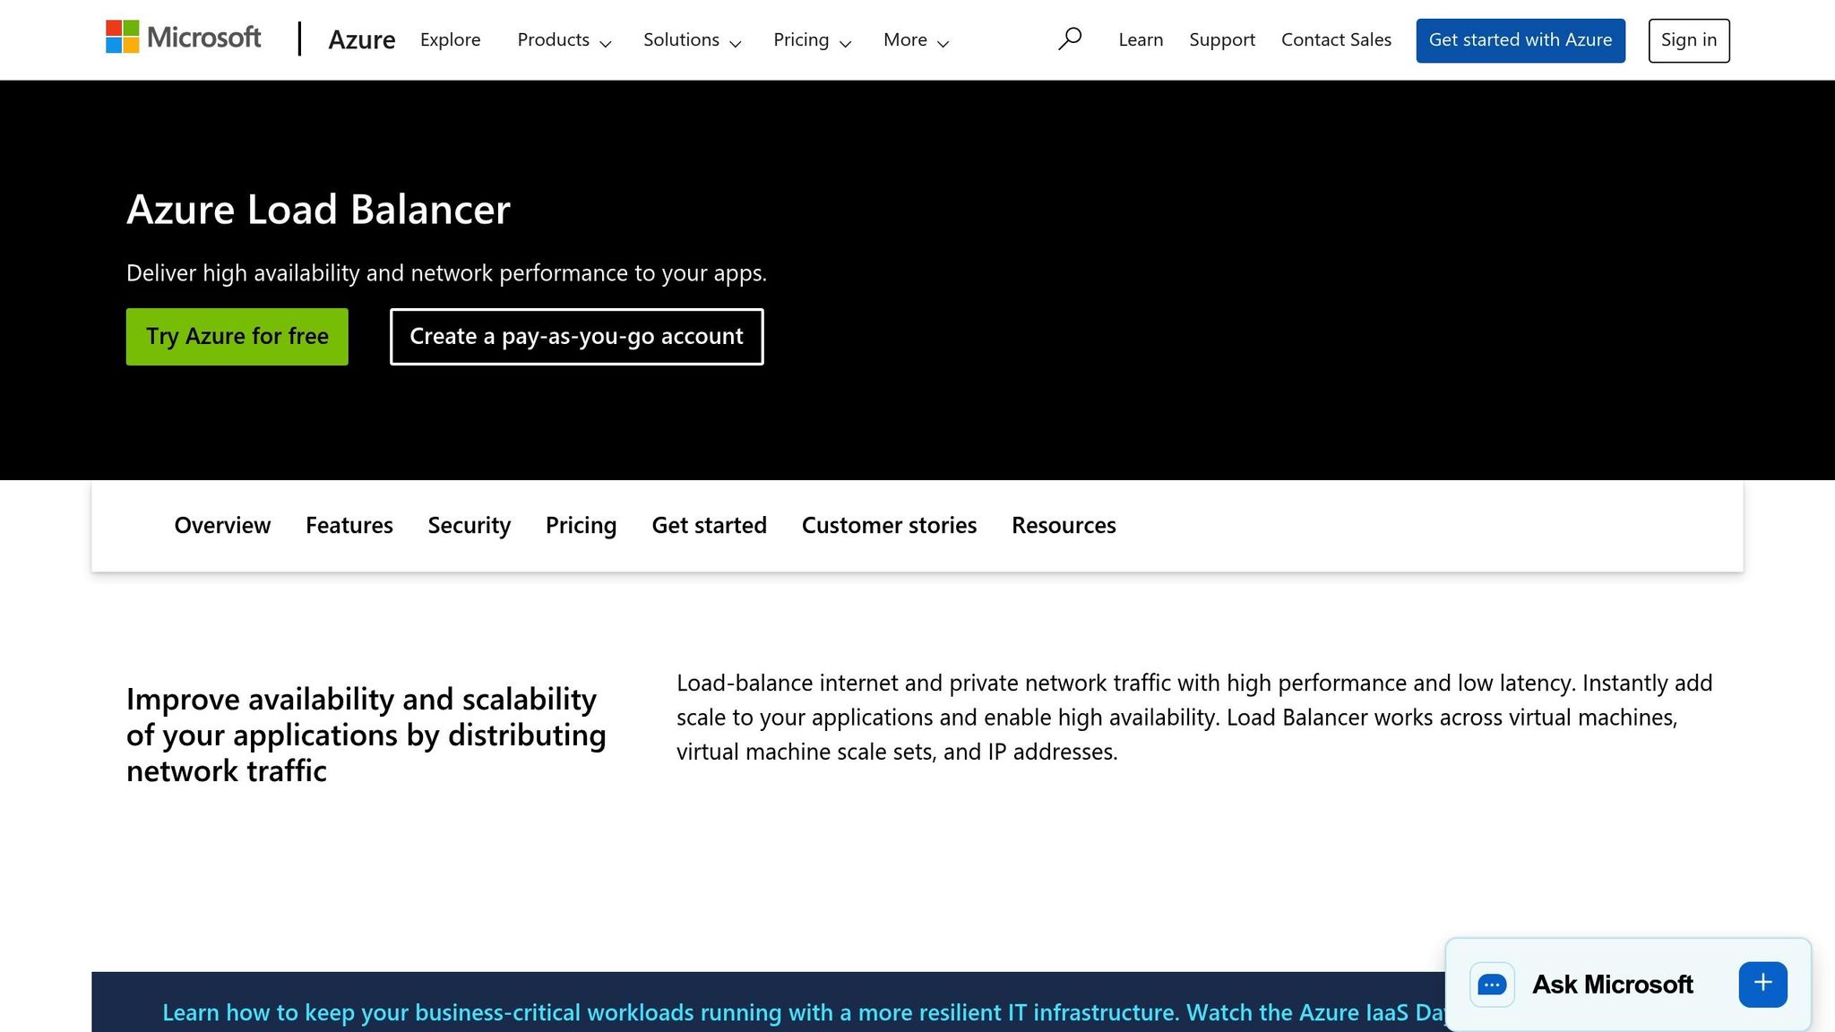This screenshot has height=1032, width=1835.
Task: Open the Resources tab
Action: point(1064,525)
